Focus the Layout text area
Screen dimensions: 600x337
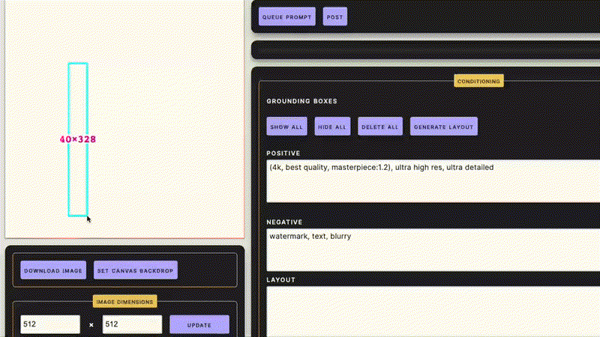433,312
